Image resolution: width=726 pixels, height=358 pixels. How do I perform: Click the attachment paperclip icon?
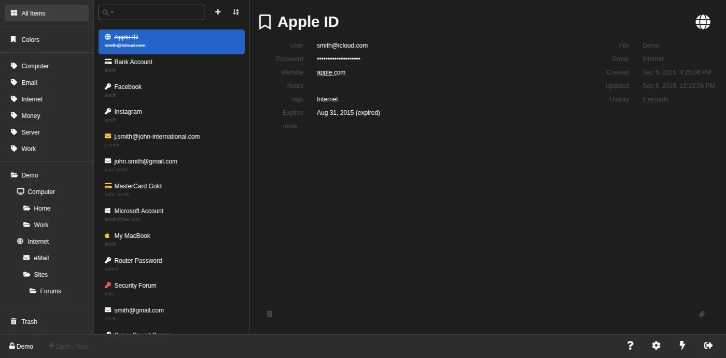pyautogui.click(x=702, y=314)
